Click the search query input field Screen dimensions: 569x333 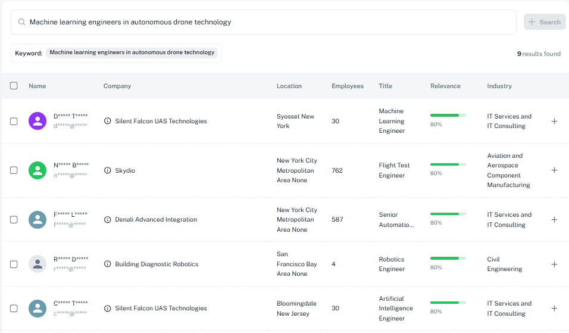point(264,22)
